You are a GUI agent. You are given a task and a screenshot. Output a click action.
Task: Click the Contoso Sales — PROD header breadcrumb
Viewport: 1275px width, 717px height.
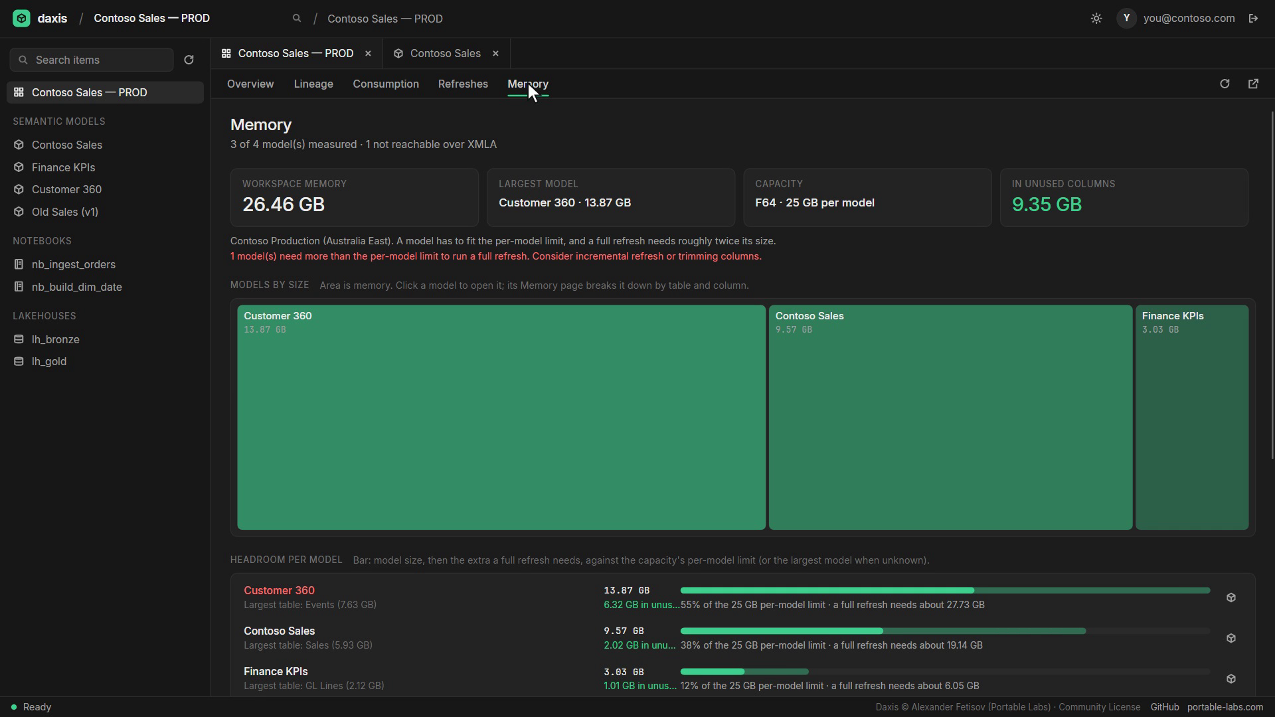(385, 19)
